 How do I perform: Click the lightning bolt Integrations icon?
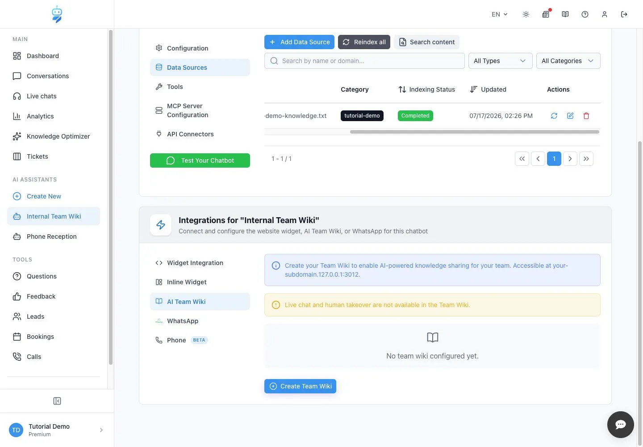[x=161, y=225]
